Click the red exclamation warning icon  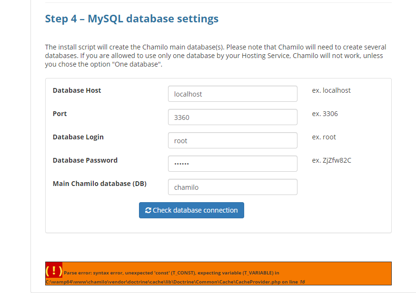[54, 271]
